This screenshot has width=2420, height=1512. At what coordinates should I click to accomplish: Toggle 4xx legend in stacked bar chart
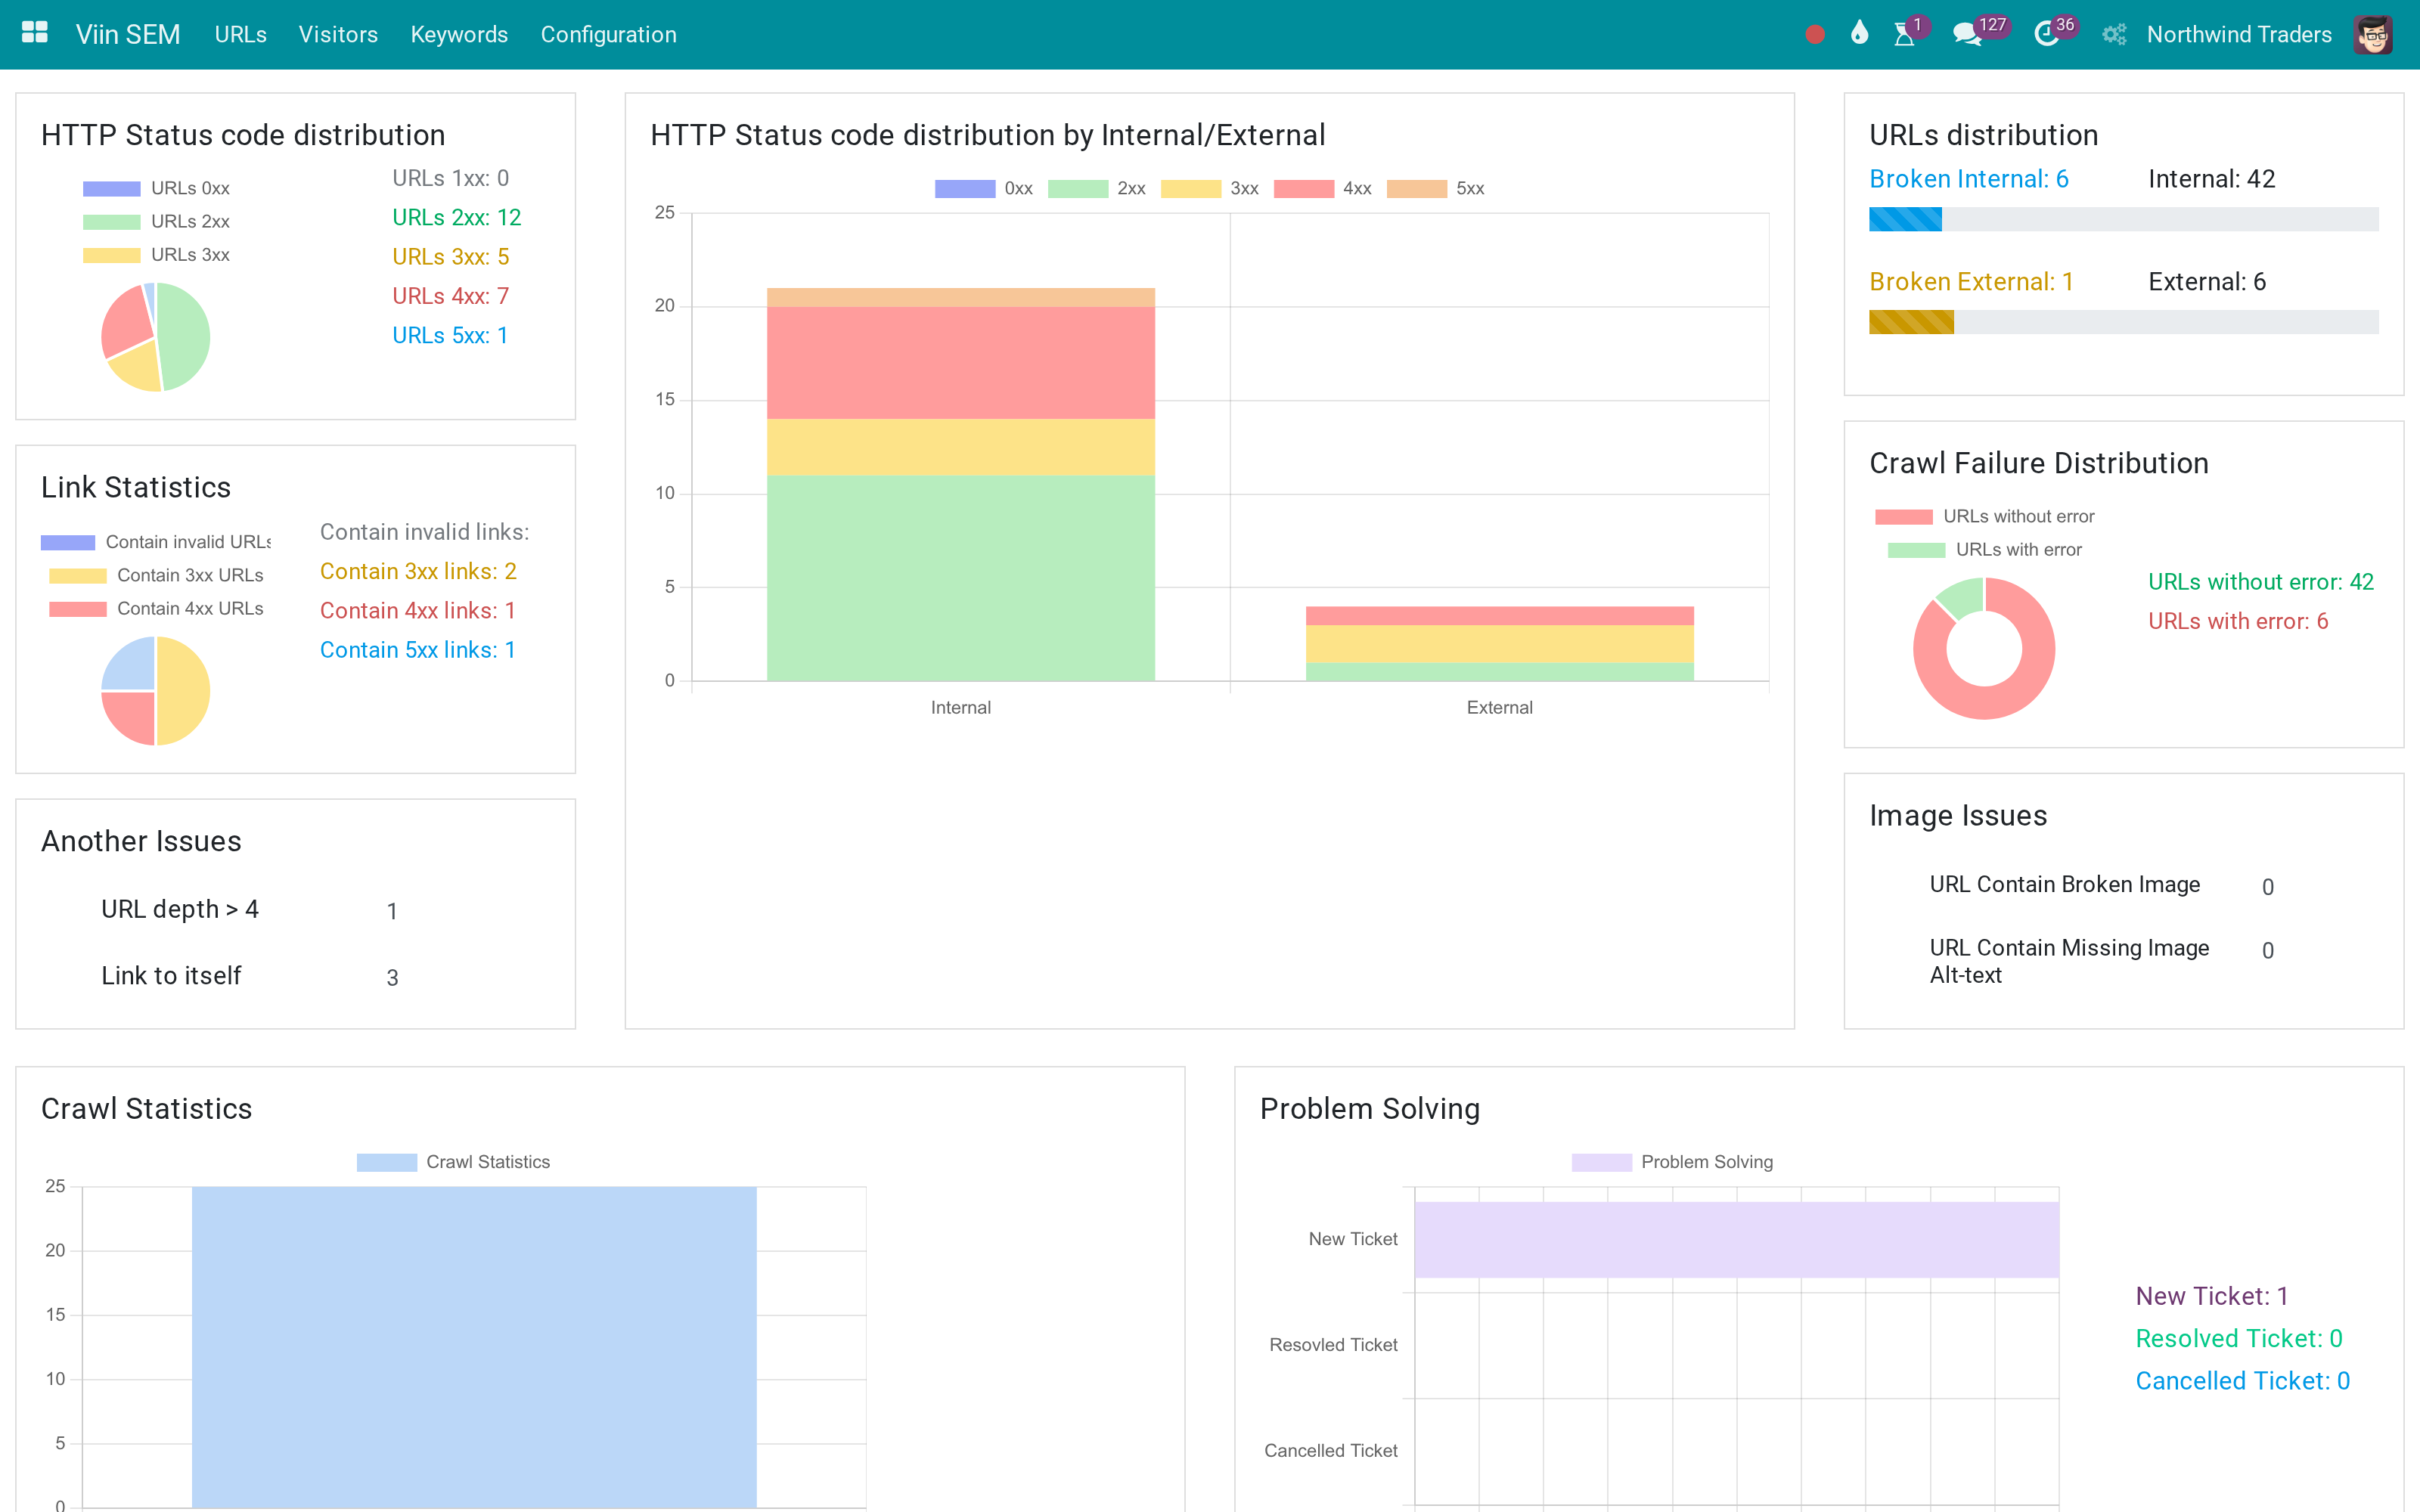click(x=1323, y=188)
